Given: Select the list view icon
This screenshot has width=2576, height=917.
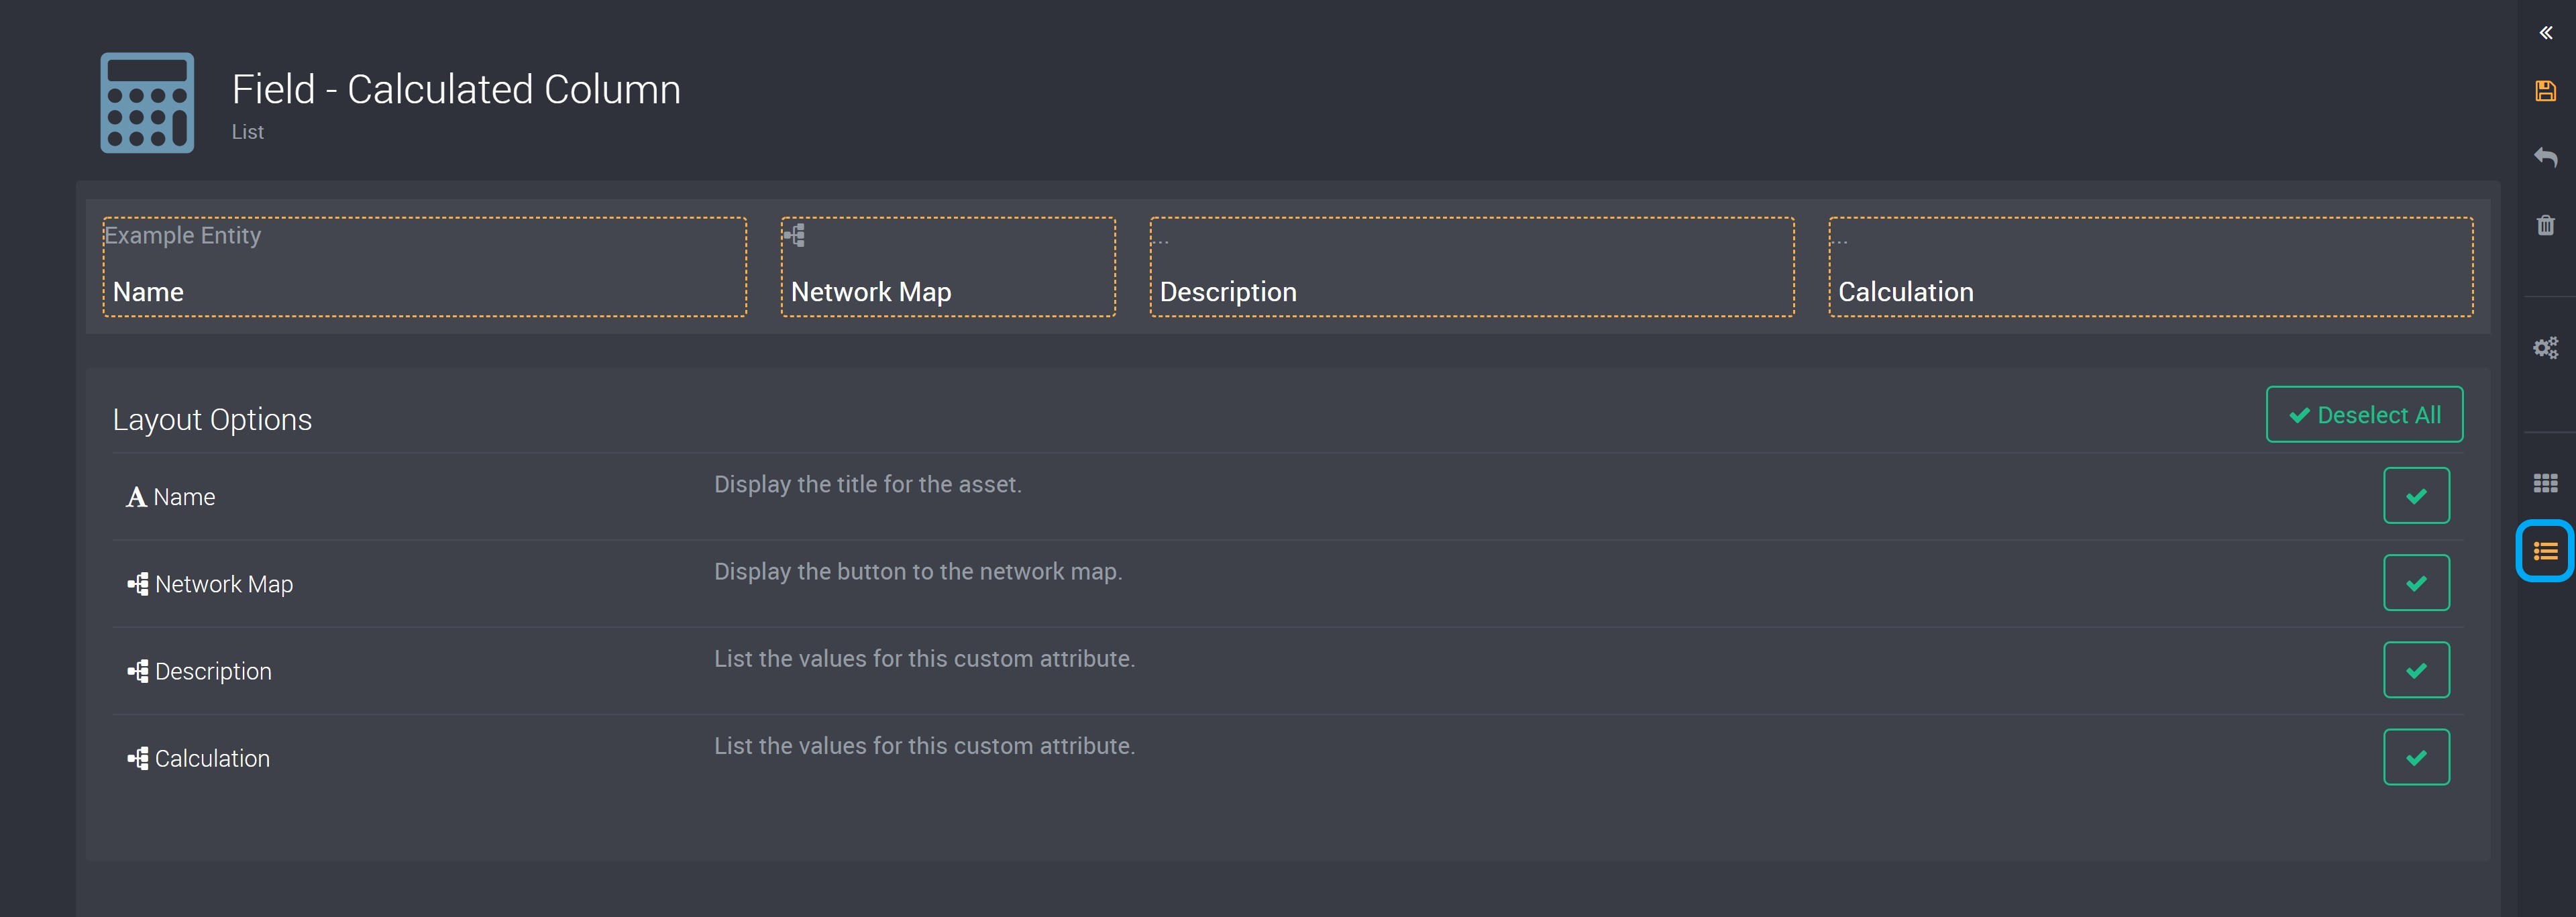Looking at the screenshot, I should coord(2545,551).
